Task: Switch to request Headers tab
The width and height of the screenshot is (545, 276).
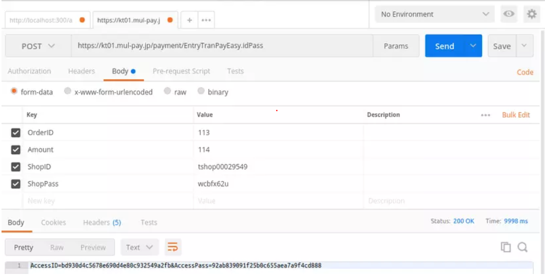Action: (x=81, y=71)
